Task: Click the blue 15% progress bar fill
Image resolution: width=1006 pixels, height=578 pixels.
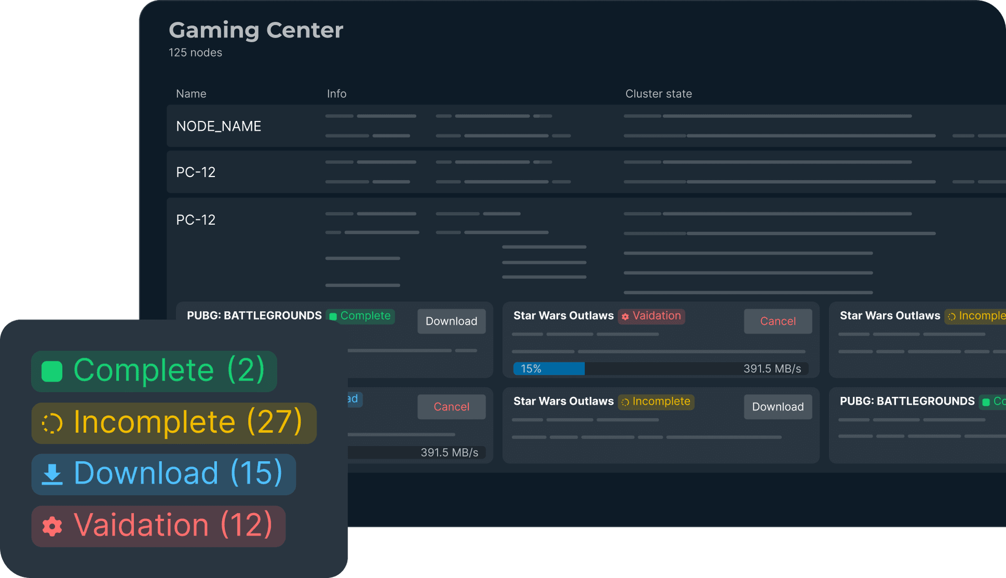Action: 549,369
